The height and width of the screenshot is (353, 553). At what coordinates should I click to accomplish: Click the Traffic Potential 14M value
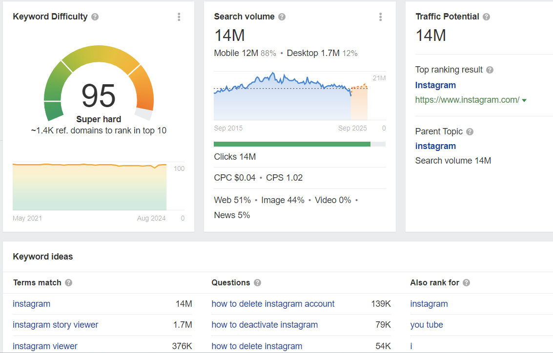point(430,36)
